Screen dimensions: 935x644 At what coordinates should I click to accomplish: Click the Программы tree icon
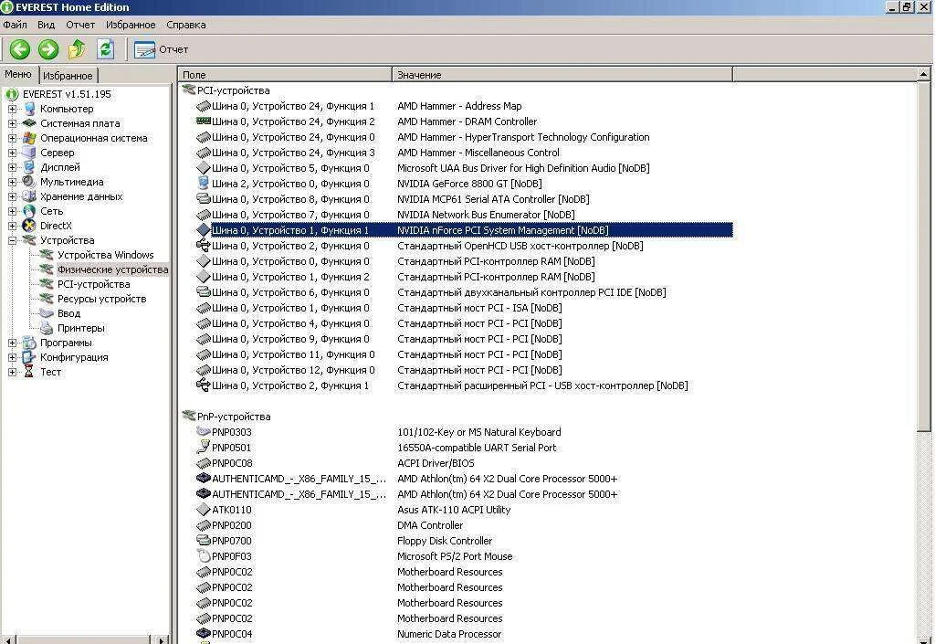point(29,343)
